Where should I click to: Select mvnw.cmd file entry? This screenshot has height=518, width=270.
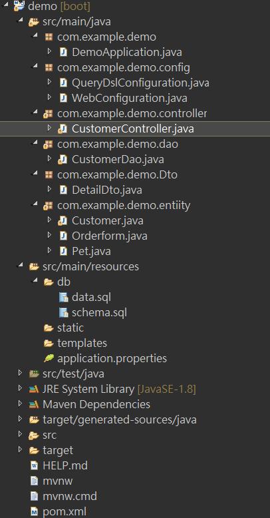[x=70, y=496]
